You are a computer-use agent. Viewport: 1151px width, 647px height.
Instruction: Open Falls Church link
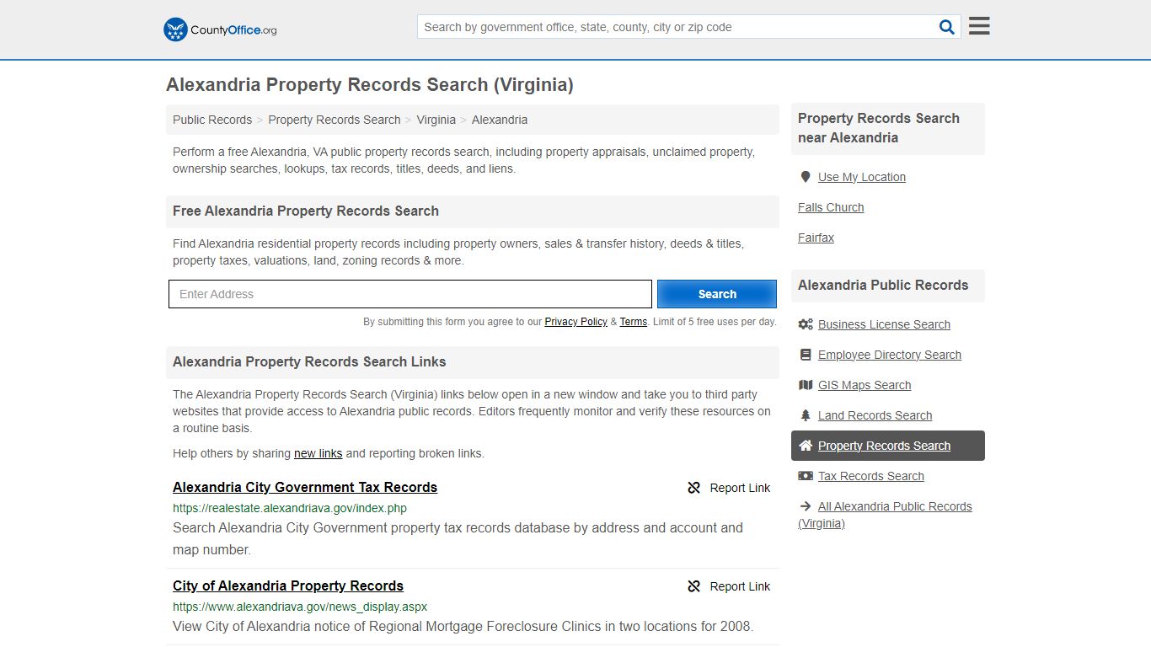tap(831, 207)
